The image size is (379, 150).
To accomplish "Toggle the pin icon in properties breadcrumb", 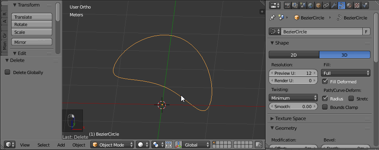I will coord(273,17).
